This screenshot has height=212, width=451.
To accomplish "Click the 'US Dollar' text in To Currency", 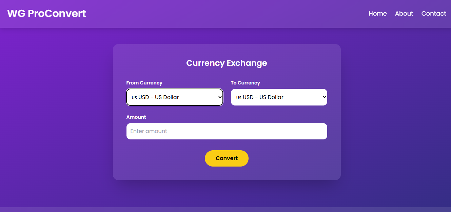I will (x=271, y=97).
